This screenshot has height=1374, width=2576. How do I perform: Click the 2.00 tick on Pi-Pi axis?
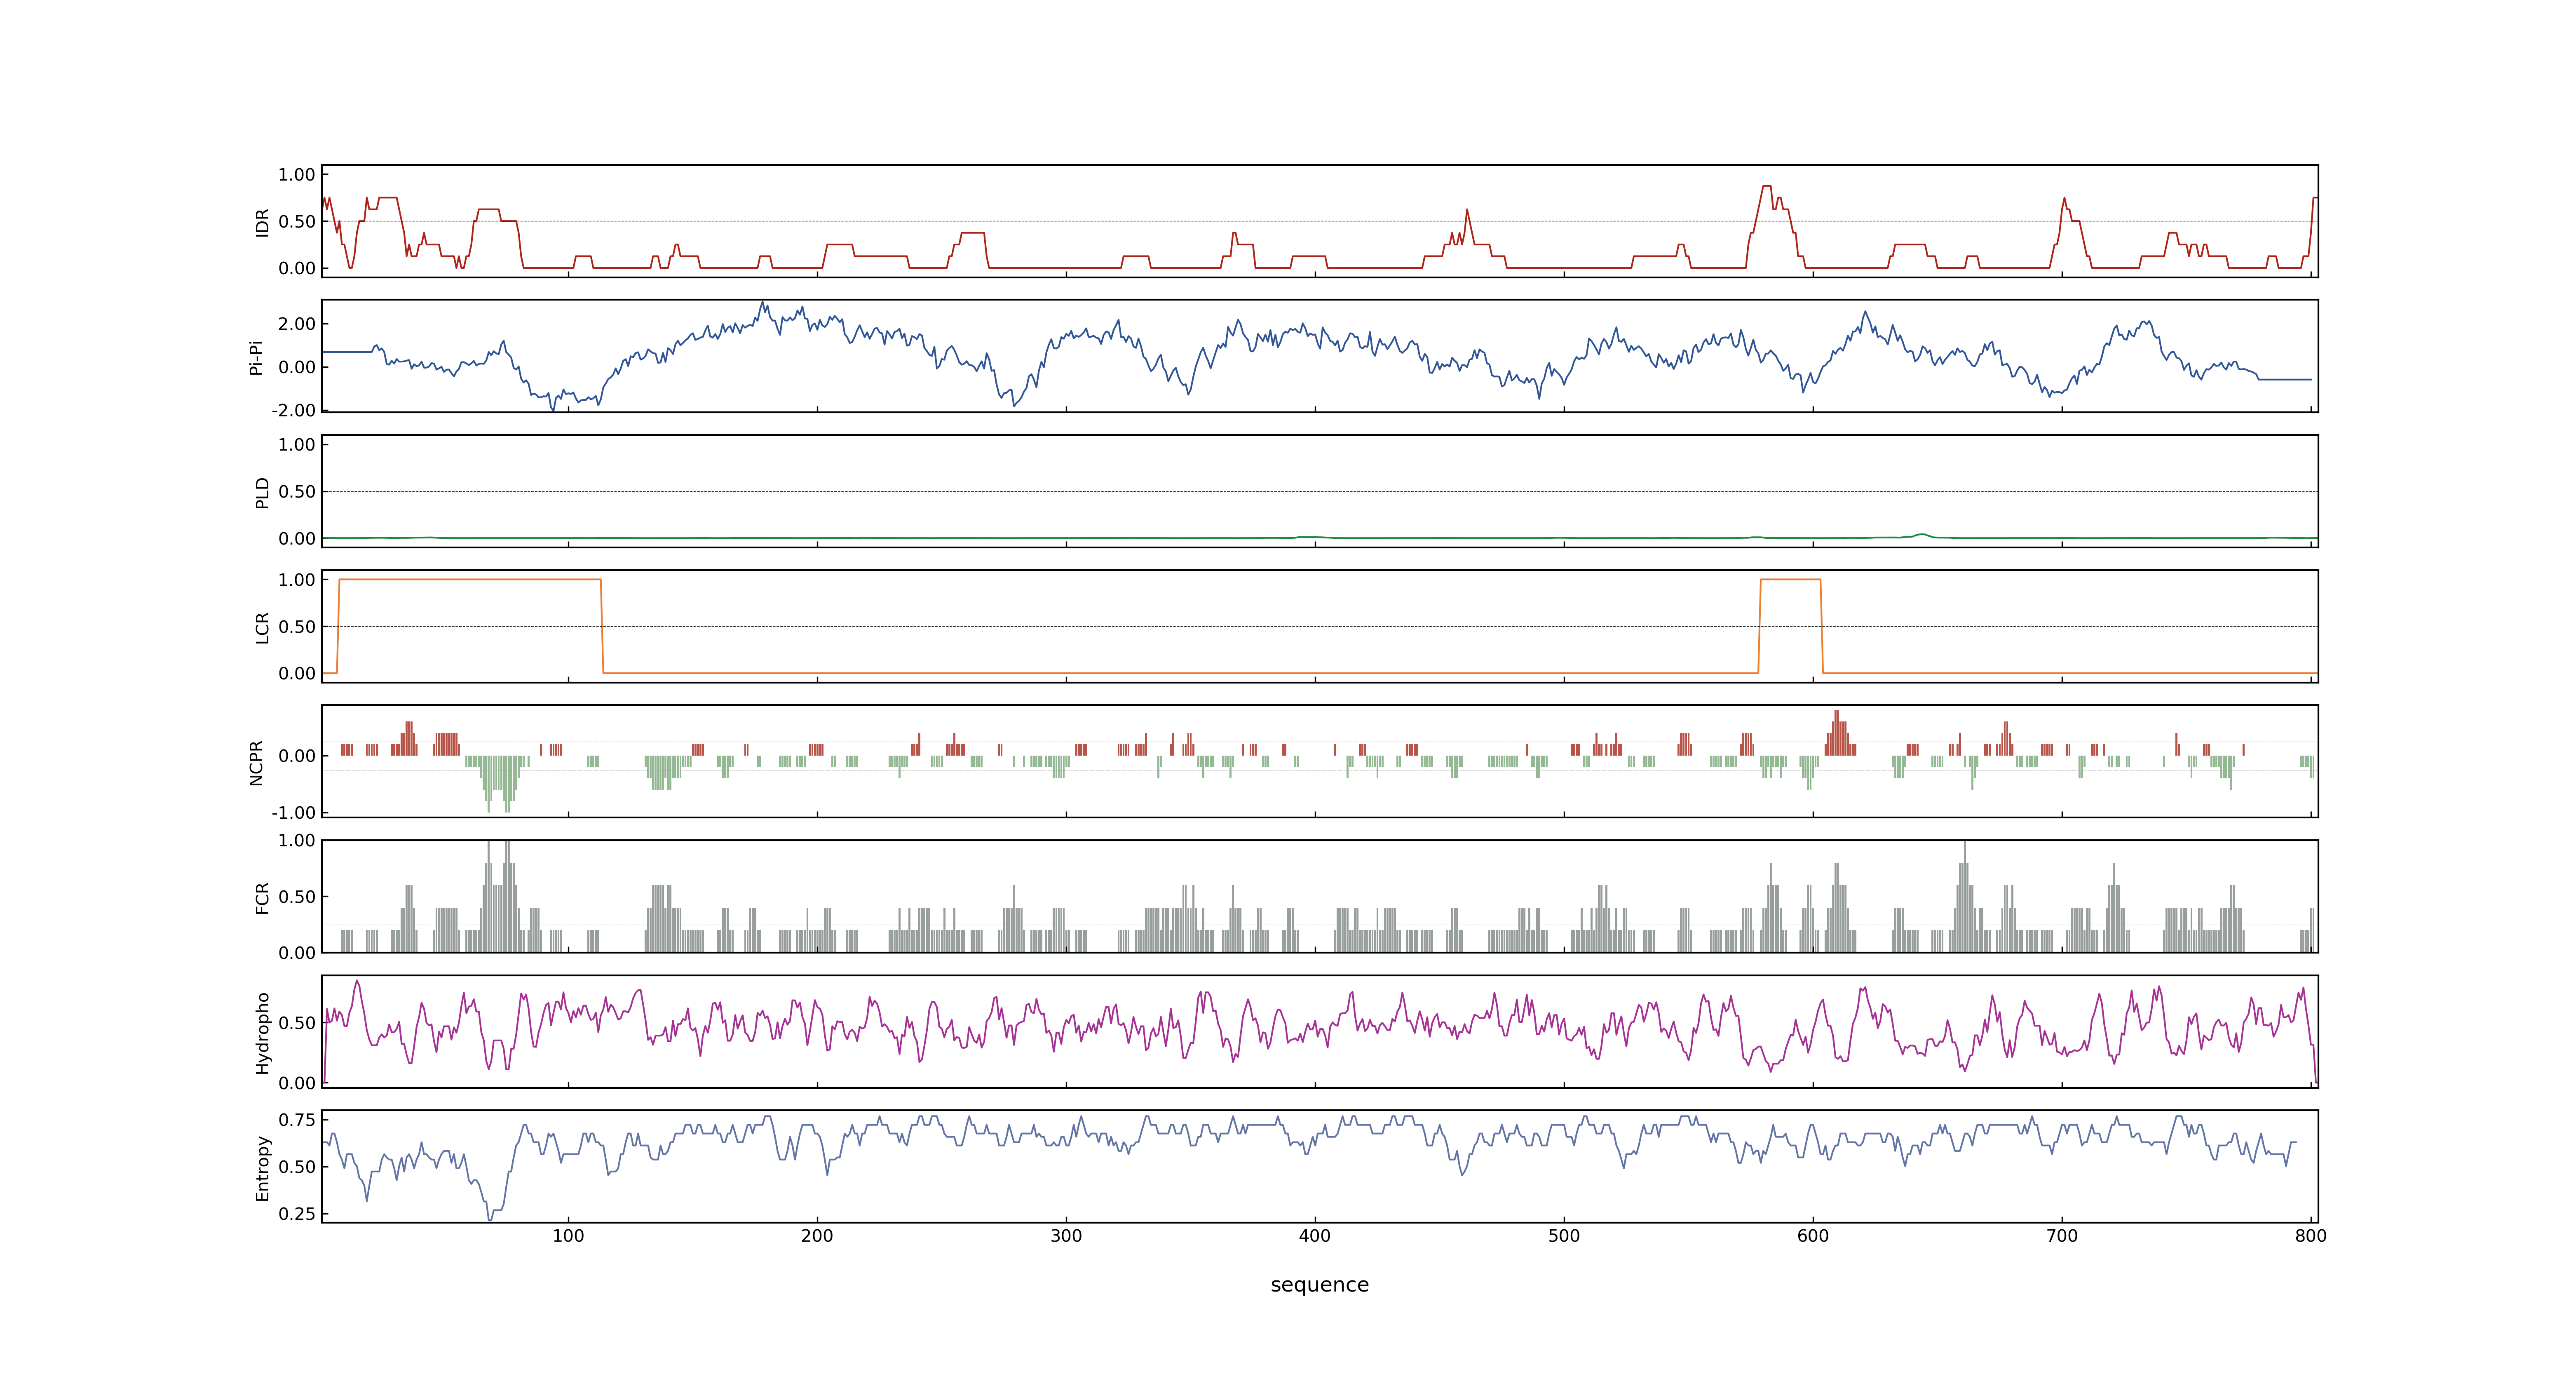click(x=297, y=324)
